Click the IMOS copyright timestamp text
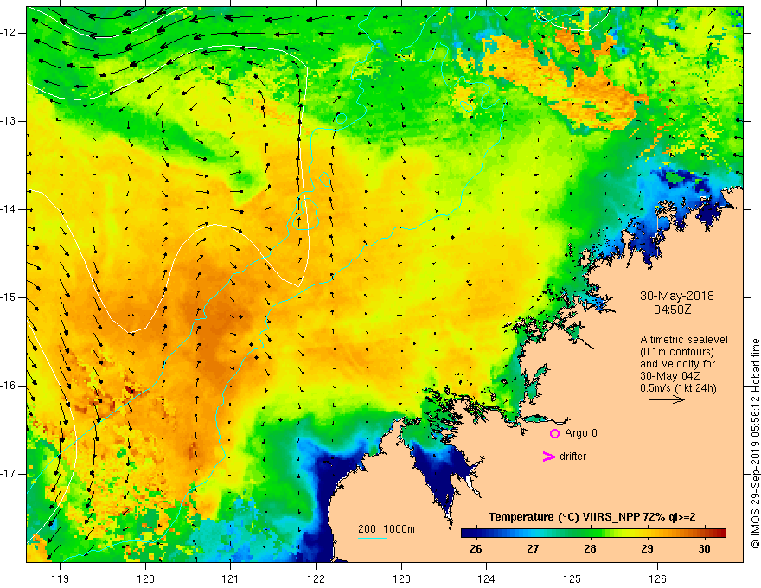Viewport: 761px width, 588px height. 755,444
